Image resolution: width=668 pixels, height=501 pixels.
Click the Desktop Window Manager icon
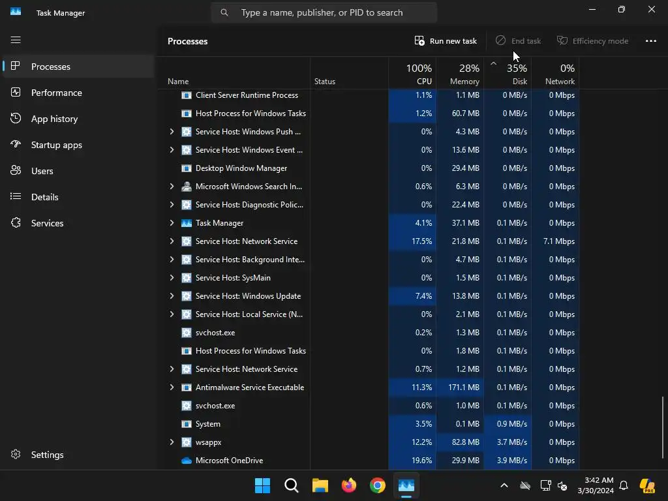point(186,168)
